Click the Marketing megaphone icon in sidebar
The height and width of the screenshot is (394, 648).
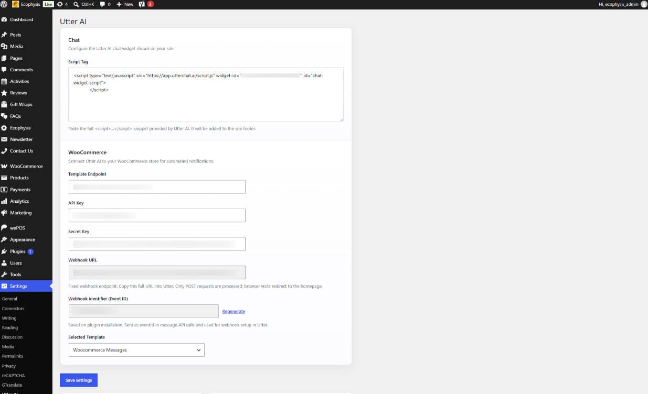pyautogui.click(x=5, y=213)
